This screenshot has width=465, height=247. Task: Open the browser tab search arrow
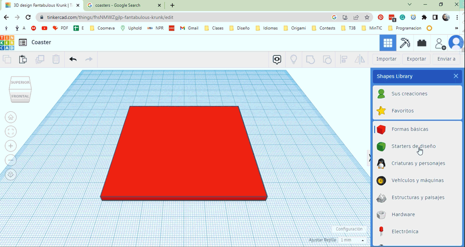(x=410, y=5)
